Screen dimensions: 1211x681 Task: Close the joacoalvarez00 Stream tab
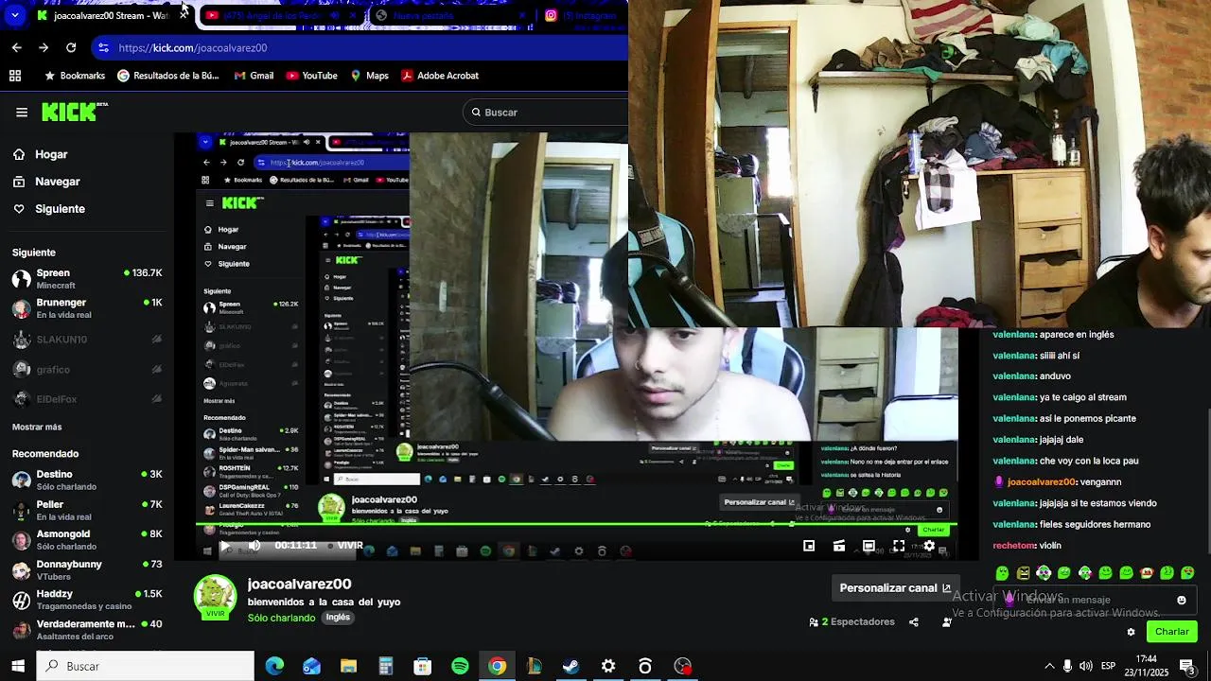tap(184, 15)
